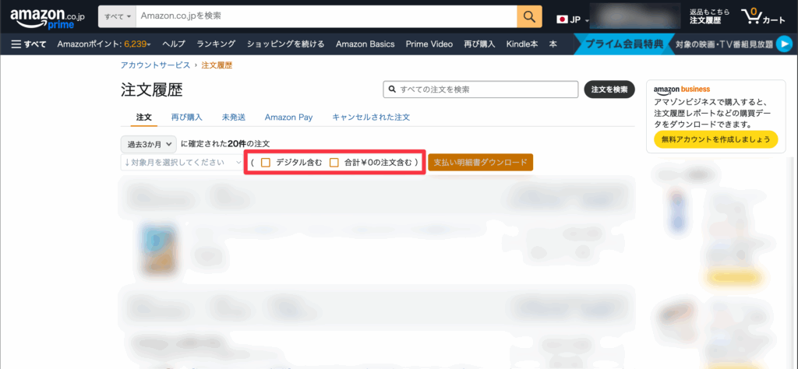Viewport: 798px width, 369px height.
Task: Click the 対象の映画・TV番組見放題 banner text
Action: pos(724,44)
